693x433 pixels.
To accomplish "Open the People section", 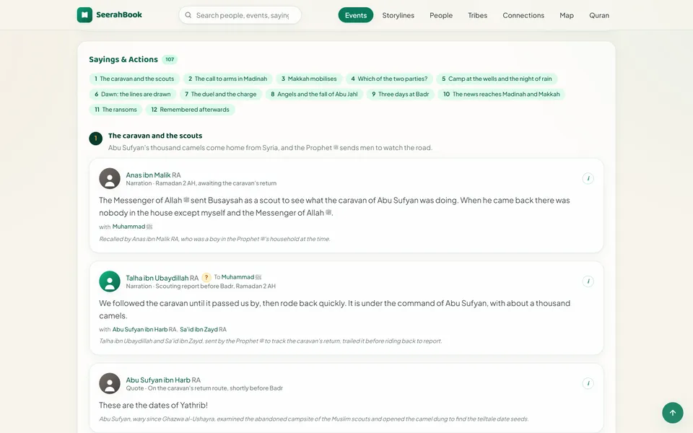I will 441,15.
